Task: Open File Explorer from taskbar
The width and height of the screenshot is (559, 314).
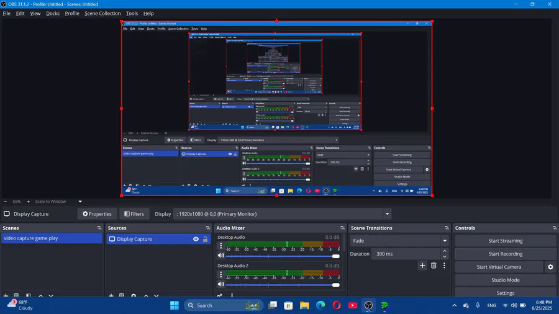Action: point(304,305)
